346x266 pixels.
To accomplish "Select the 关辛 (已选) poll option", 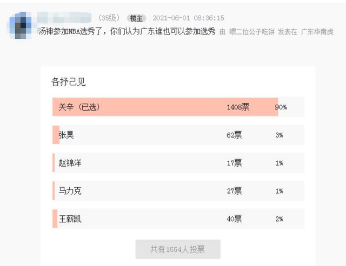I will click(x=178, y=107).
